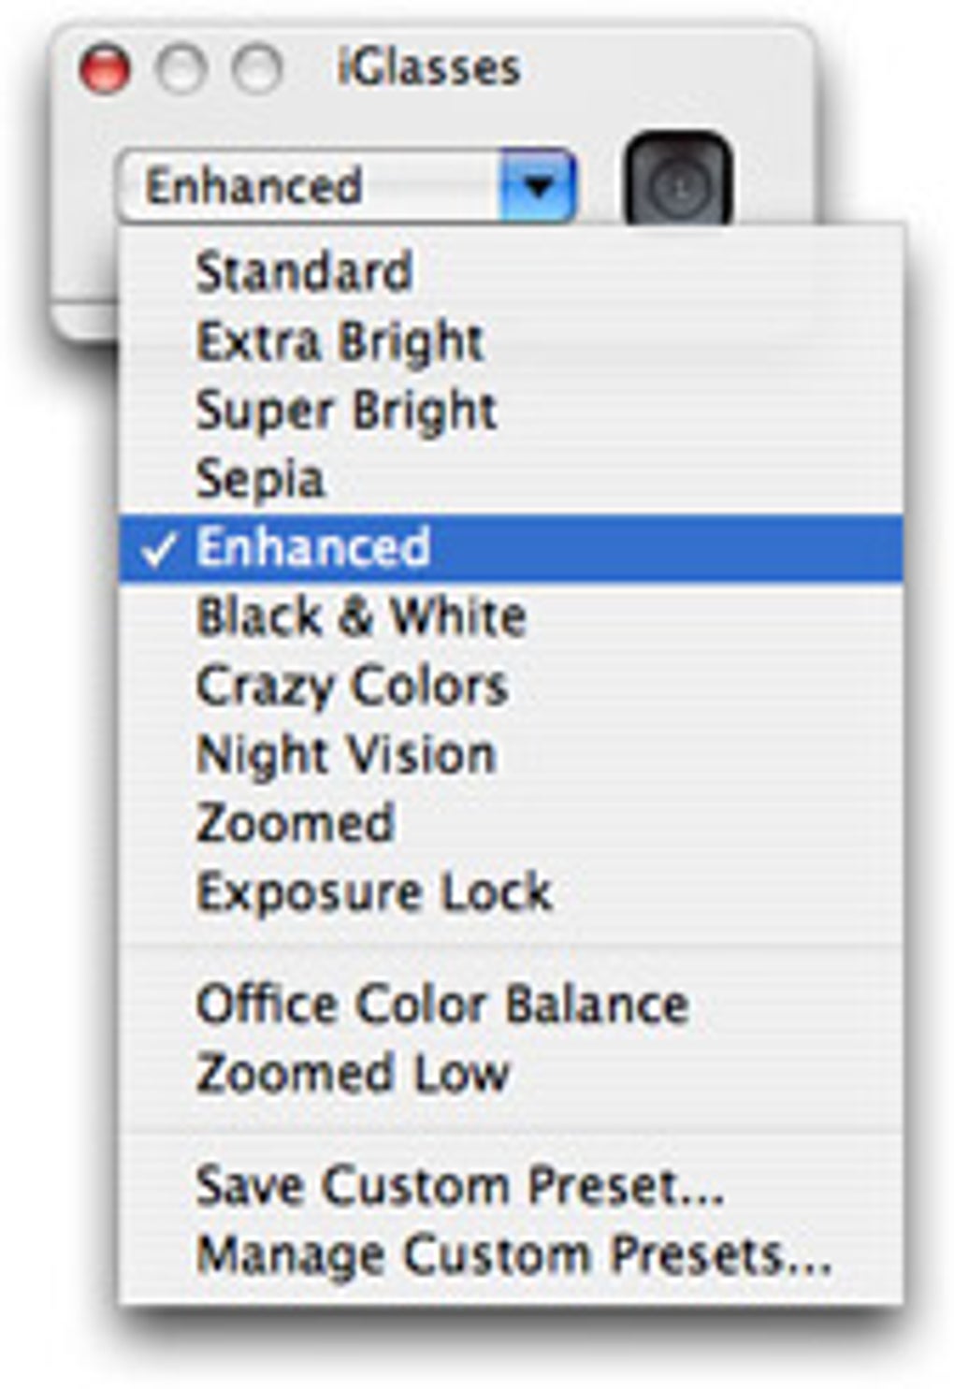Choose Zoomed Low custom preset

click(511, 1074)
